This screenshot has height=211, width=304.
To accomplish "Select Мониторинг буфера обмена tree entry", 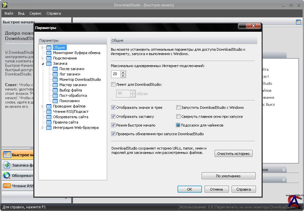I will pyautogui.click(x=76, y=53).
